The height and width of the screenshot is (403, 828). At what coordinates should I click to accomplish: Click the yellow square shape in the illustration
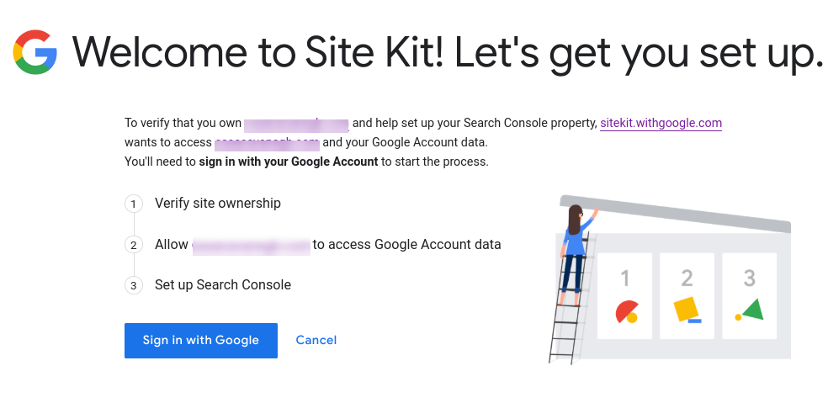(687, 309)
